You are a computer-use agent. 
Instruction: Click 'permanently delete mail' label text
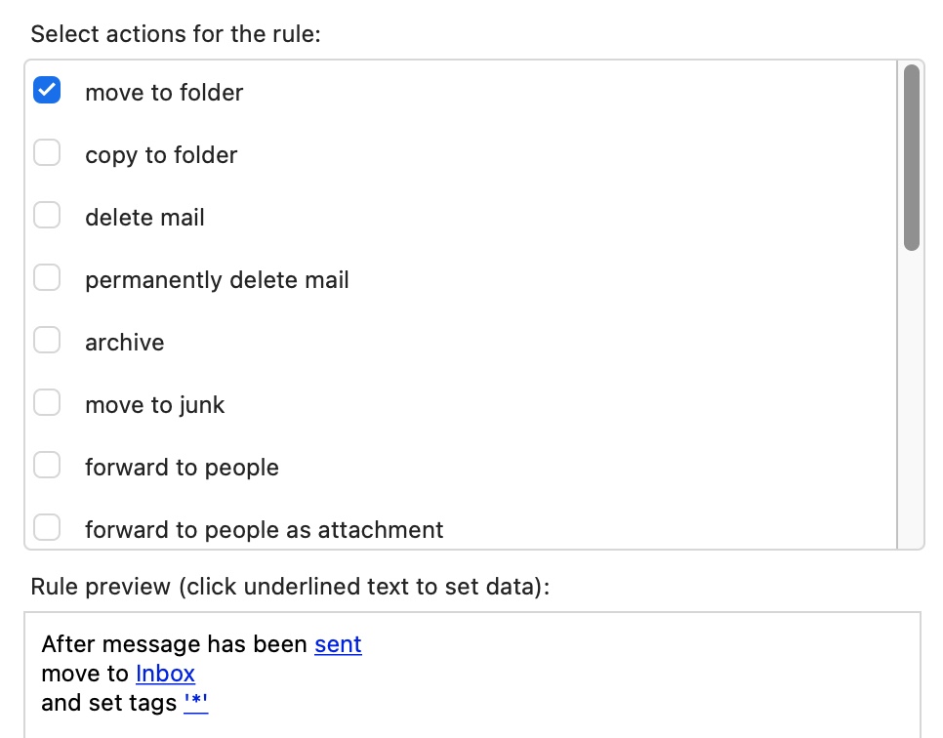pos(217,280)
